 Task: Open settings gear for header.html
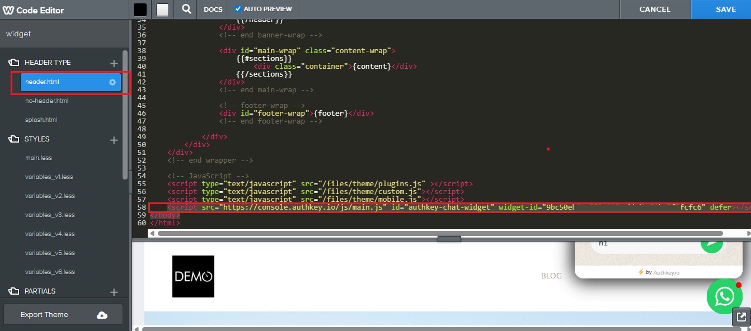112,82
